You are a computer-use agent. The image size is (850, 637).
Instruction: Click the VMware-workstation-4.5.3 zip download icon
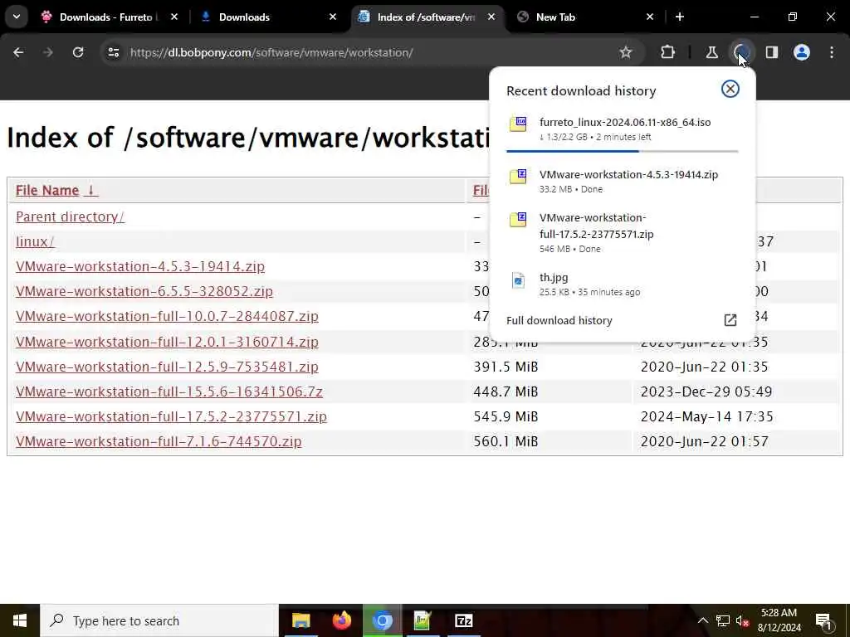point(518,176)
